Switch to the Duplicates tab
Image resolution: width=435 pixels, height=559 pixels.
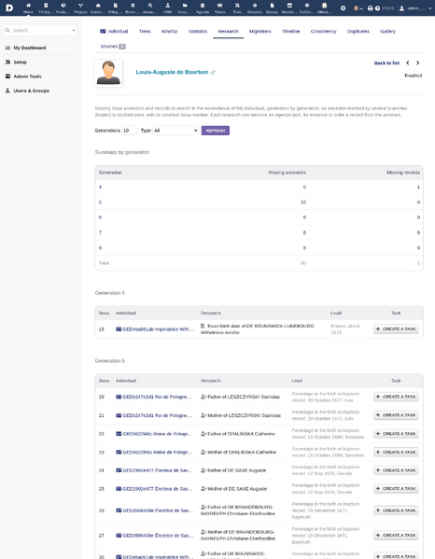358,32
